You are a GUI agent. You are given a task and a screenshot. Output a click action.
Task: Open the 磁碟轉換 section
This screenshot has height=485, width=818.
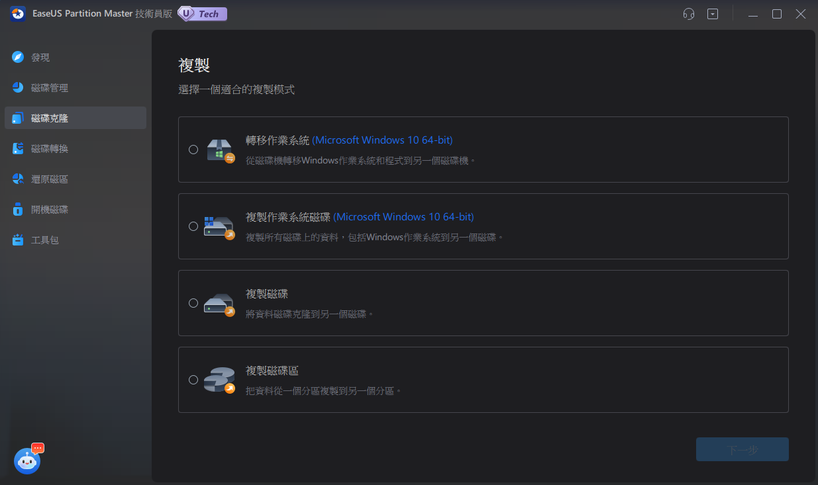click(x=76, y=148)
